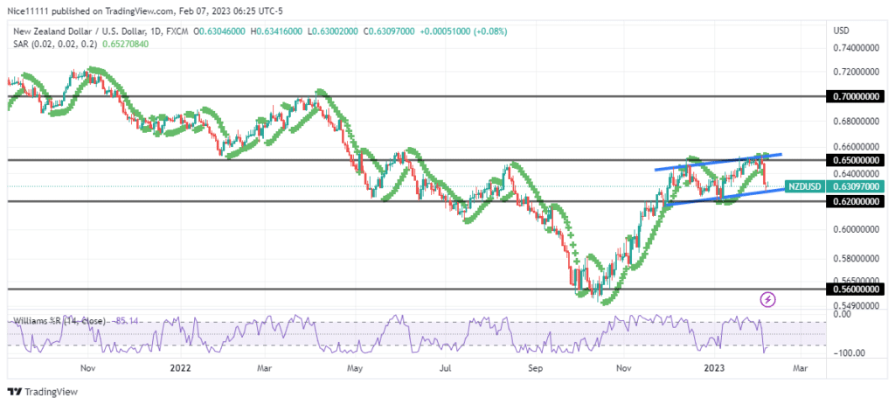Select the 0.70000000 price level label
This screenshot has width=895, height=405.
click(x=856, y=97)
